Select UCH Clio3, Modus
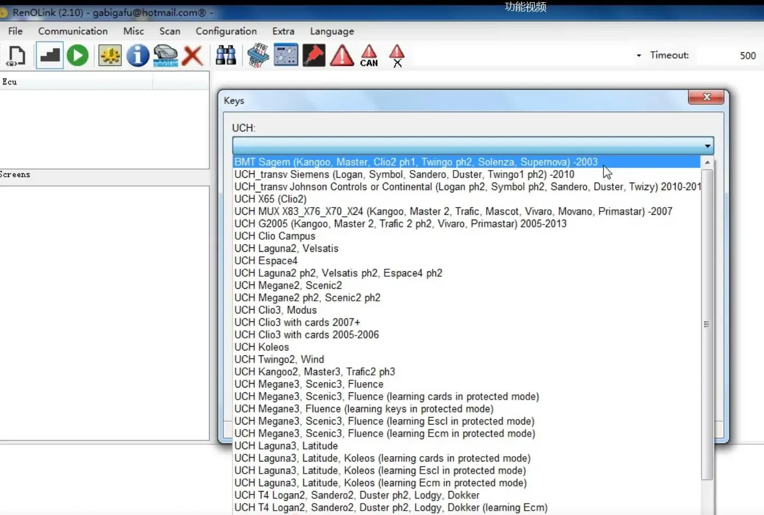This screenshot has width=764, height=515. coord(467,310)
